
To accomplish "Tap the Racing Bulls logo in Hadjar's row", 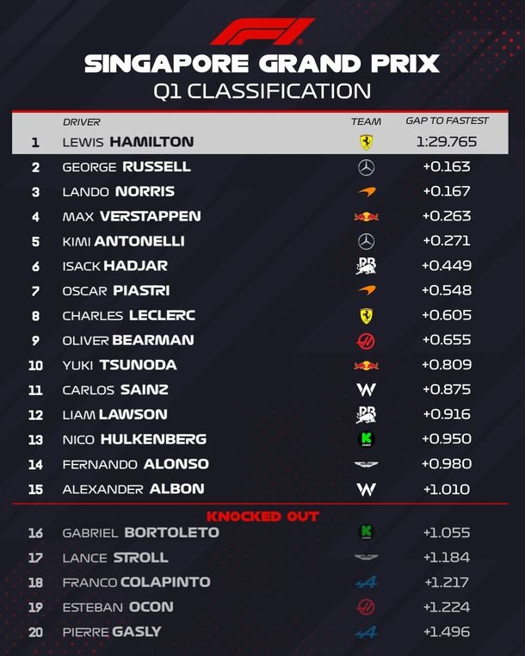I will [366, 266].
